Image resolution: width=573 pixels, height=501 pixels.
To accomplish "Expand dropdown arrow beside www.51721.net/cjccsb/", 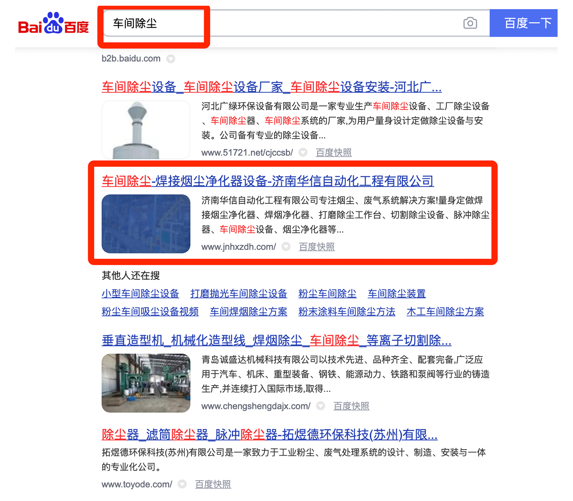I will pyautogui.click(x=303, y=153).
